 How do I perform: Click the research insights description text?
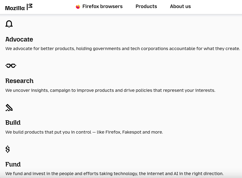coord(110,90)
